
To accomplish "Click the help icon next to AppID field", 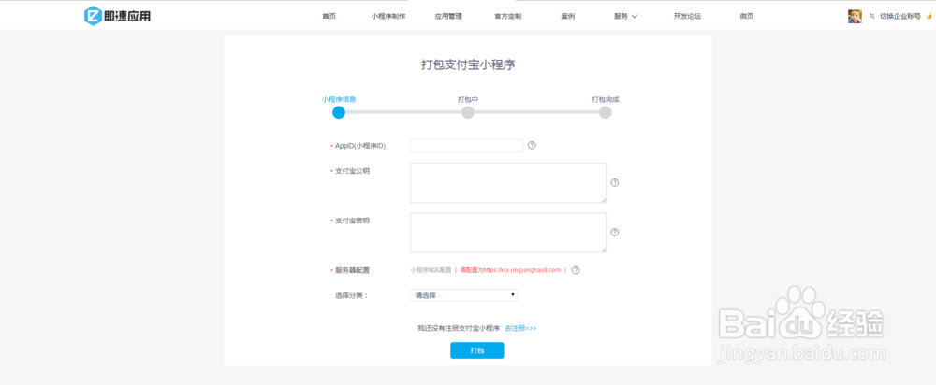I will (x=532, y=145).
